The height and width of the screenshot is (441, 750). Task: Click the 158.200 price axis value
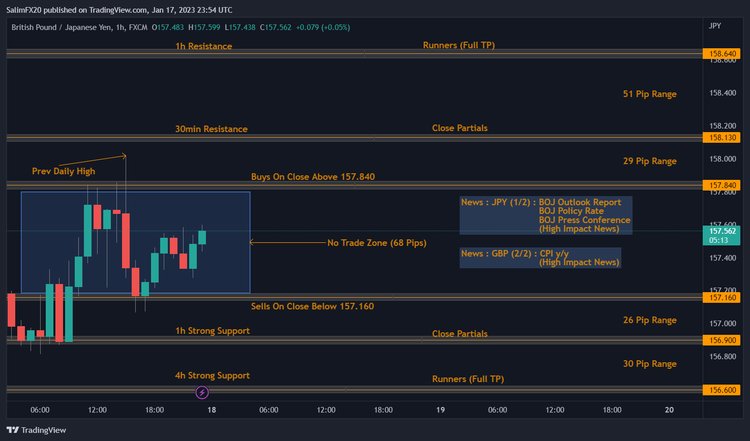coord(723,126)
